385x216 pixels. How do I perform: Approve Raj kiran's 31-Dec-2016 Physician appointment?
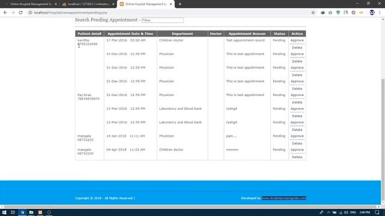(297, 95)
